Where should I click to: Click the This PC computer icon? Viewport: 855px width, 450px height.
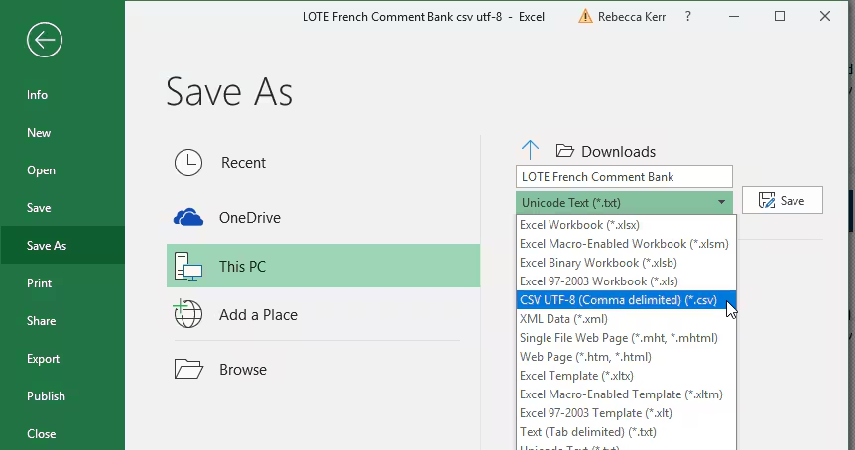[x=188, y=266]
